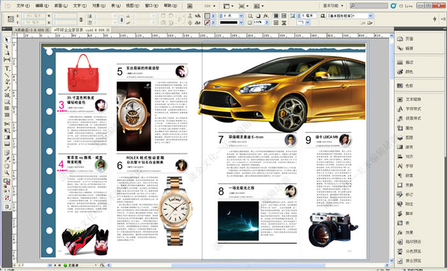Select the Hand tool
This screenshot has height=271, width=447.
click(x=7, y=166)
